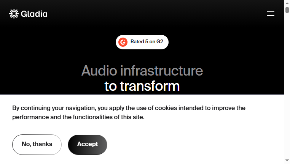Open the hamburger navigation menu

(x=270, y=14)
